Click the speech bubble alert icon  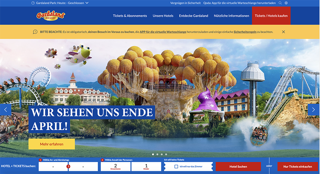click(x=35, y=32)
